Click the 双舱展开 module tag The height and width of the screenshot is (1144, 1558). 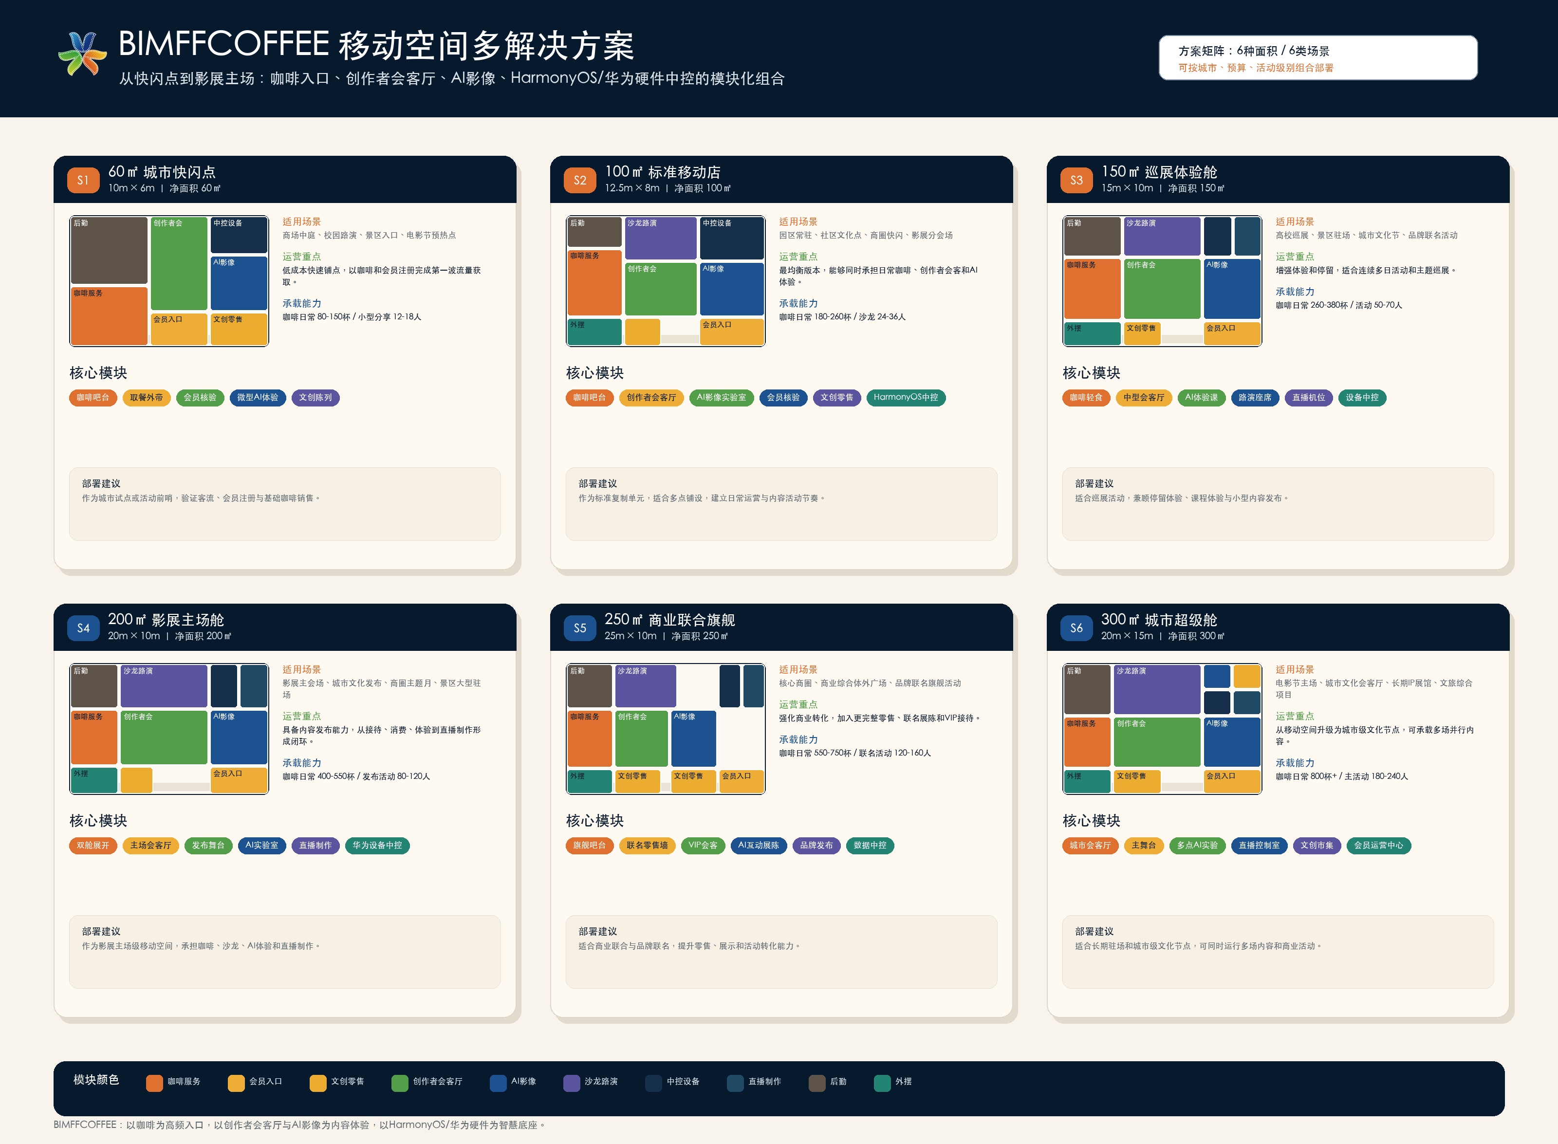point(93,846)
